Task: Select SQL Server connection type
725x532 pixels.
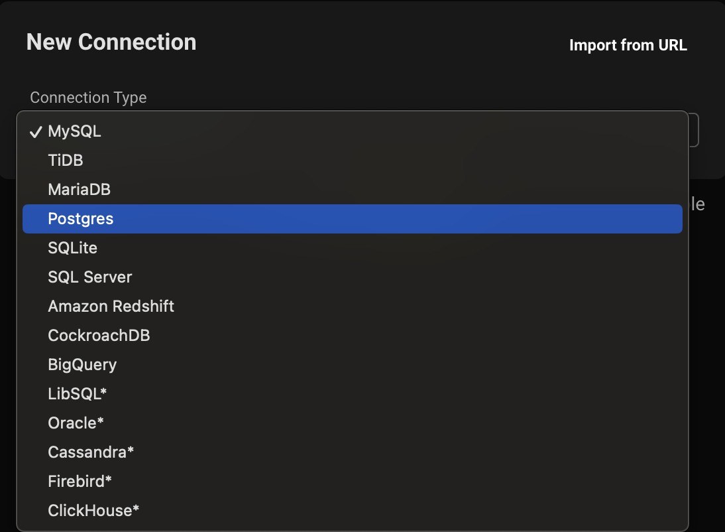Action: tap(89, 277)
